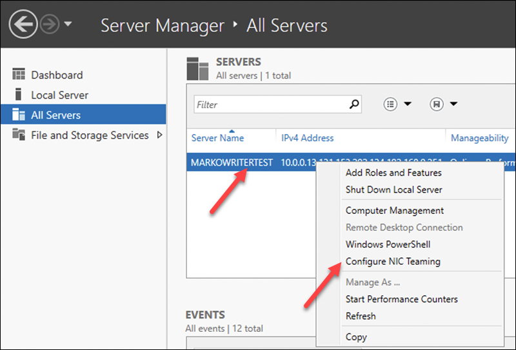Sort by Server Name column header
516x350 pixels.
(x=217, y=138)
